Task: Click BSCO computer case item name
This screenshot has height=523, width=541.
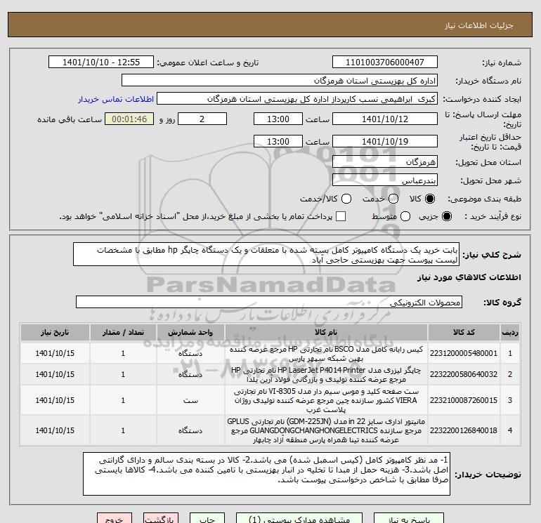Action: click(326, 354)
